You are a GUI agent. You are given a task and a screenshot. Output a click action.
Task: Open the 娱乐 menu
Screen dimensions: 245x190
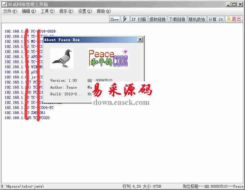point(66,11)
